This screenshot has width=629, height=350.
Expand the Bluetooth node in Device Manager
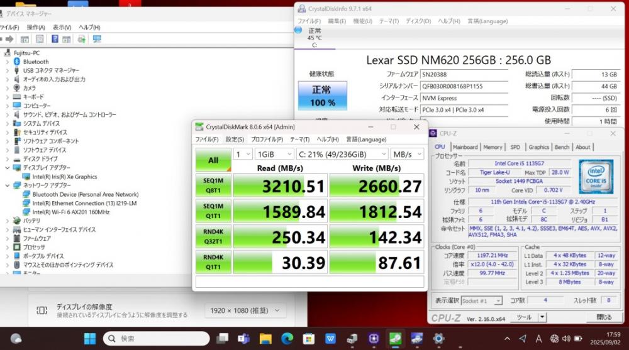click(x=7, y=62)
